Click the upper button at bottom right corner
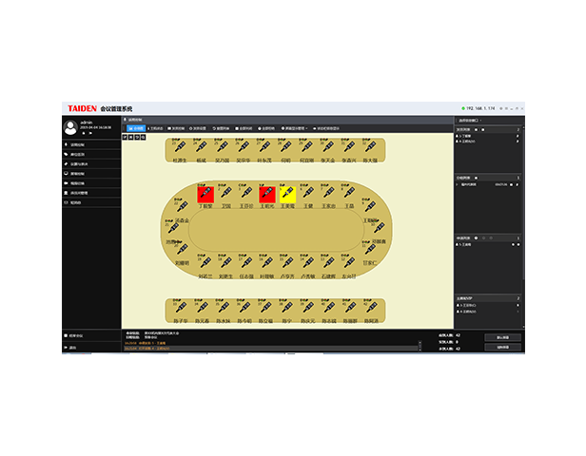Viewport: 586px width, 456px height. click(x=501, y=337)
